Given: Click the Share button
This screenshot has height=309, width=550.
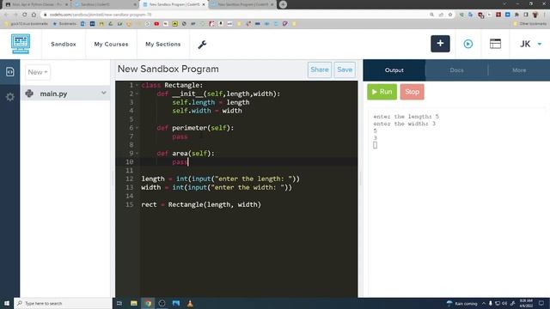Looking at the screenshot, I should coord(320,70).
